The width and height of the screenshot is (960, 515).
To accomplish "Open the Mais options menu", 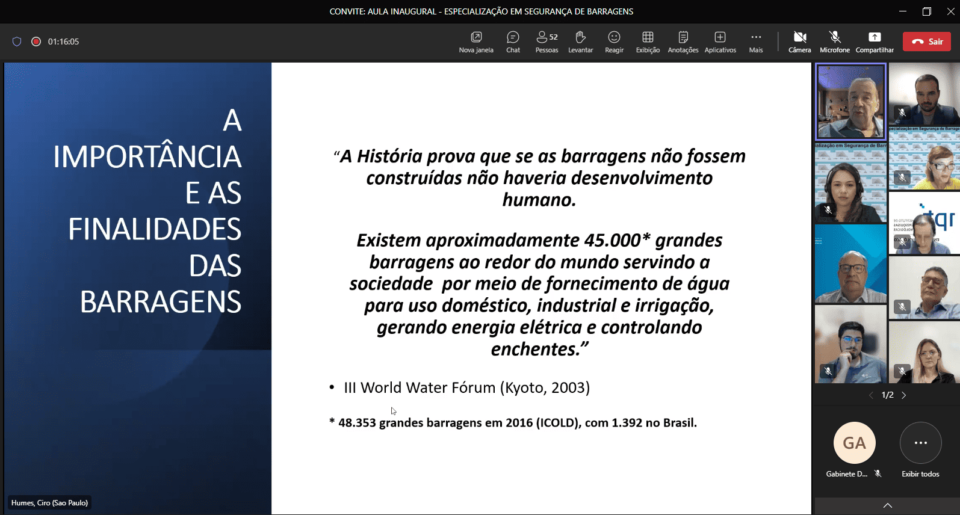I will [x=756, y=42].
